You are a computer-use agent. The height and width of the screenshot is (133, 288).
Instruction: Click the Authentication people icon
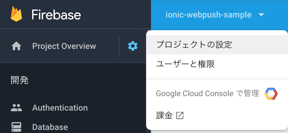16,108
